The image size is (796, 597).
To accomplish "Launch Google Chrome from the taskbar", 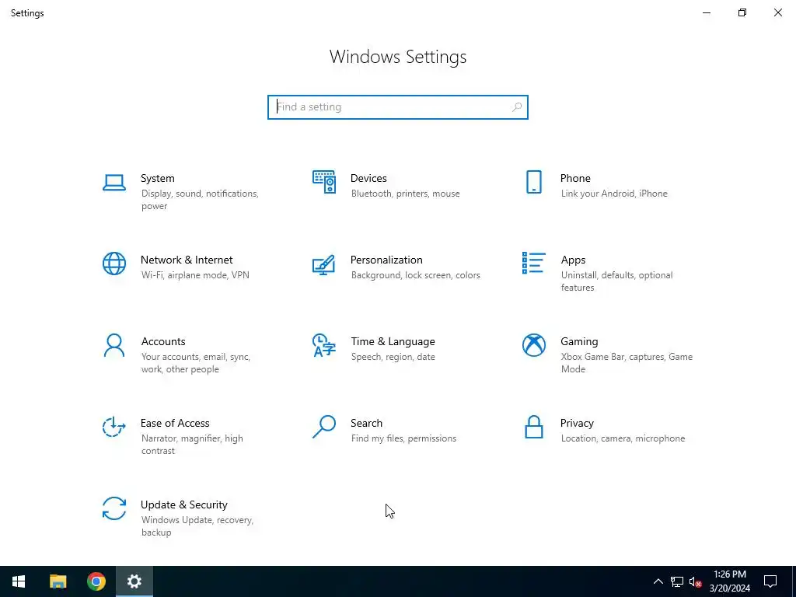I will pyautogui.click(x=96, y=581).
